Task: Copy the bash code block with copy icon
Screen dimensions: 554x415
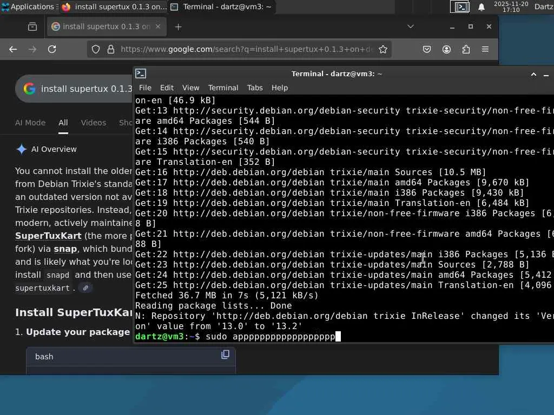Action: (225, 354)
